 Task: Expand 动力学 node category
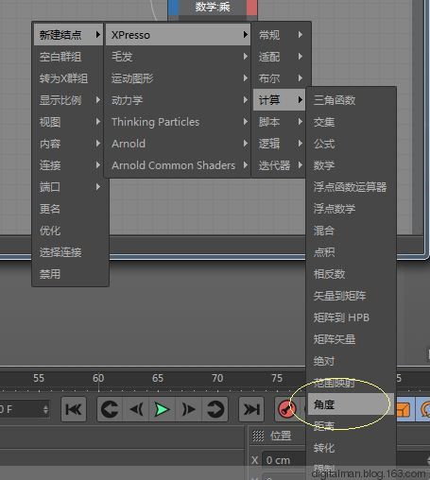click(x=178, y=100)
